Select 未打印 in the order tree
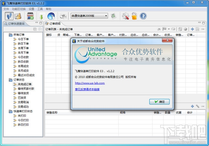 coord(22,116)
